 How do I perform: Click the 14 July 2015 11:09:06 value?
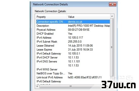[80, 46]
